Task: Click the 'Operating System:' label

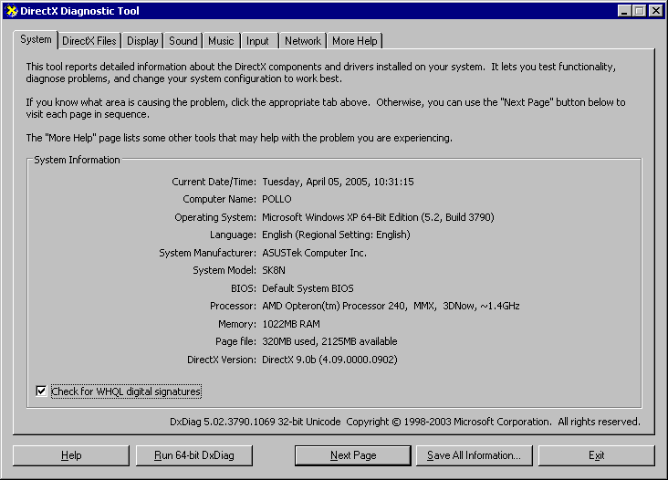Action: pyautogui.click(x=215, y=217)
